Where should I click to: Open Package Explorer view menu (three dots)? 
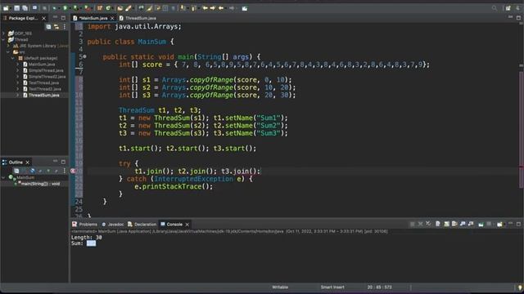[64, 27]
